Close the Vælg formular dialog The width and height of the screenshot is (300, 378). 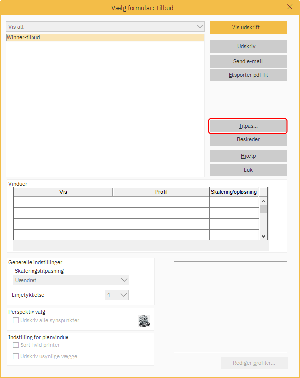pyautogui.click(x=290, y=7)
